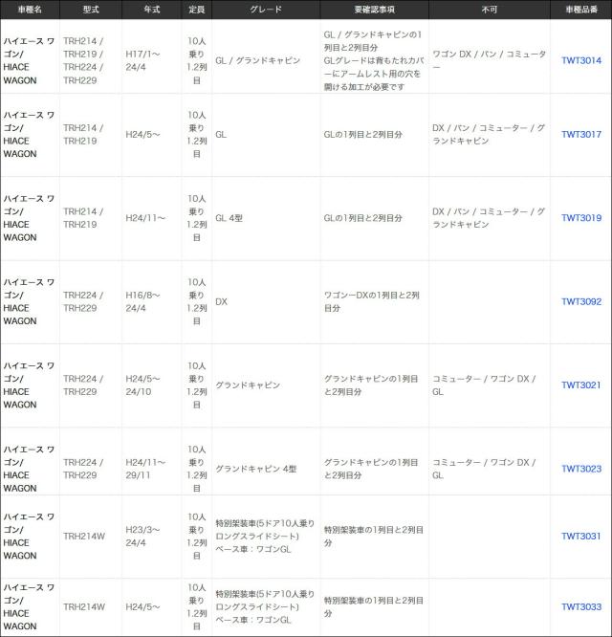This screenshot has width=612, height=637.
Task: Select the 年式 column header
Action: pos(151,11)
